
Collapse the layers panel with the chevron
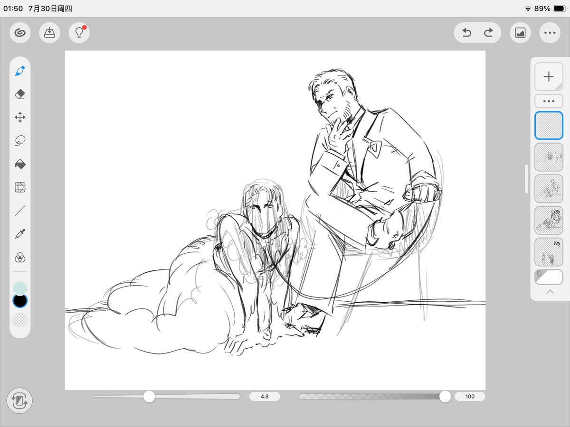point(550,292)
